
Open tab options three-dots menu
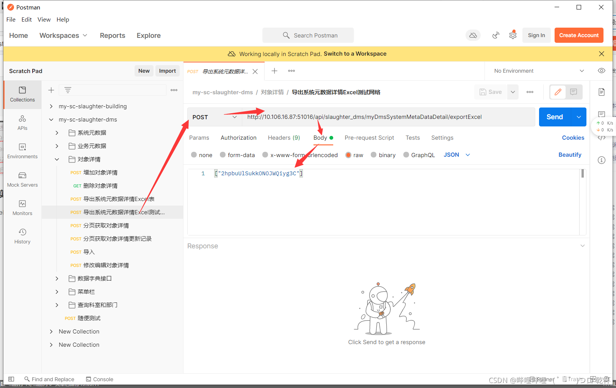coord(292,71)
